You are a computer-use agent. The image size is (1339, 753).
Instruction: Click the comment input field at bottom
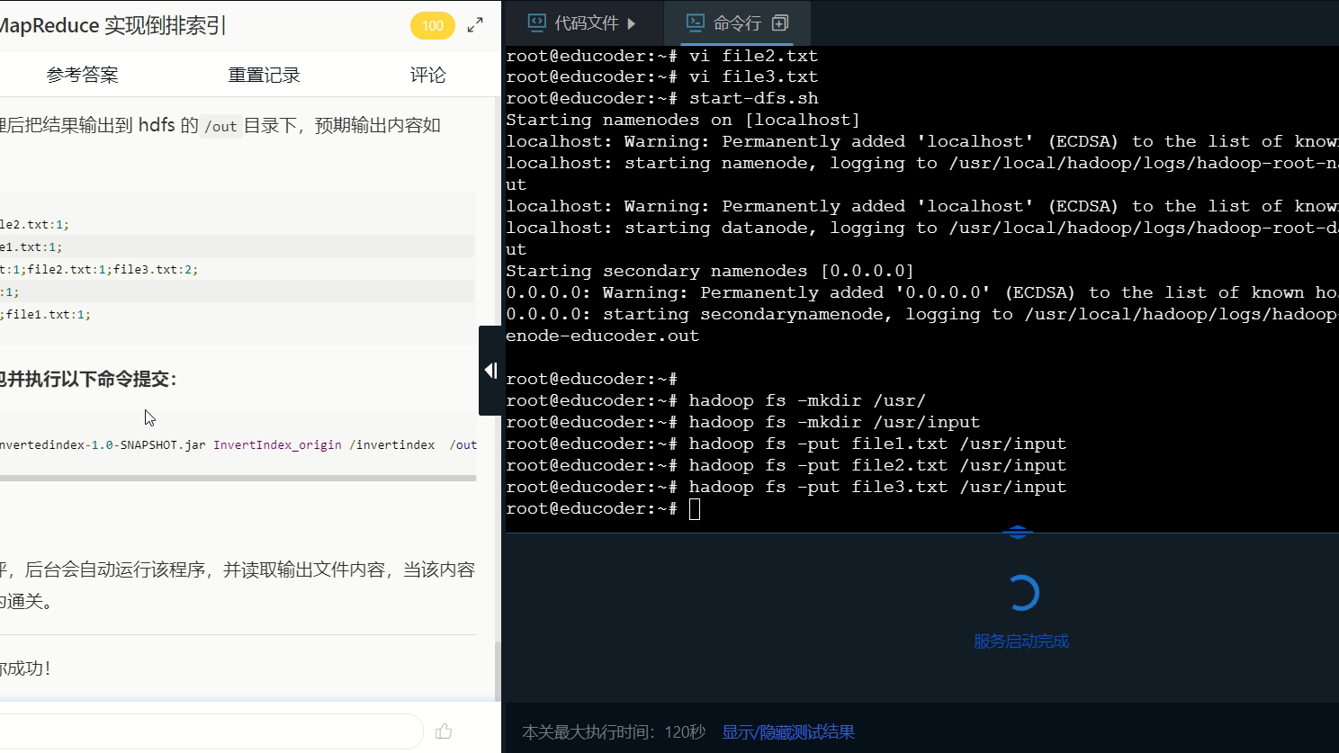pos(211,731)
